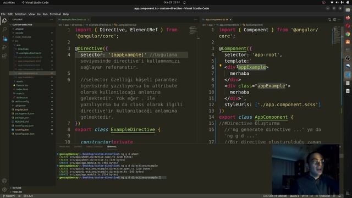Image resolution: width=352 pixels, height=198 pixels.
Task: Click the Open Changes icon in editor toolbar
Action: point(330,20)
